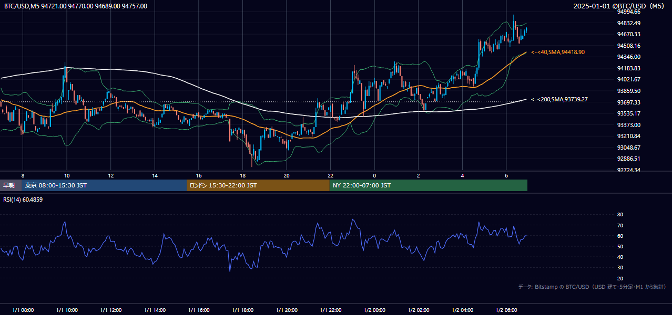Click the RSI(14) 60.4859 indicator label

click(23, 199)
